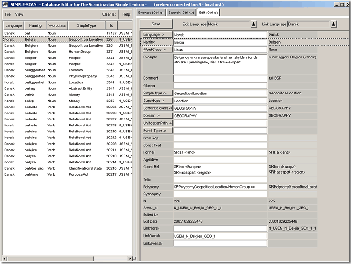Switch to the Search (Ctrl-w) tab

click(x=181, y=13)
